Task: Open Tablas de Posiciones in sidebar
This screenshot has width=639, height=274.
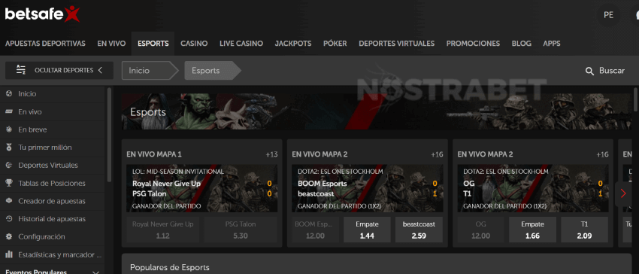Action: [x=52, y=184]
